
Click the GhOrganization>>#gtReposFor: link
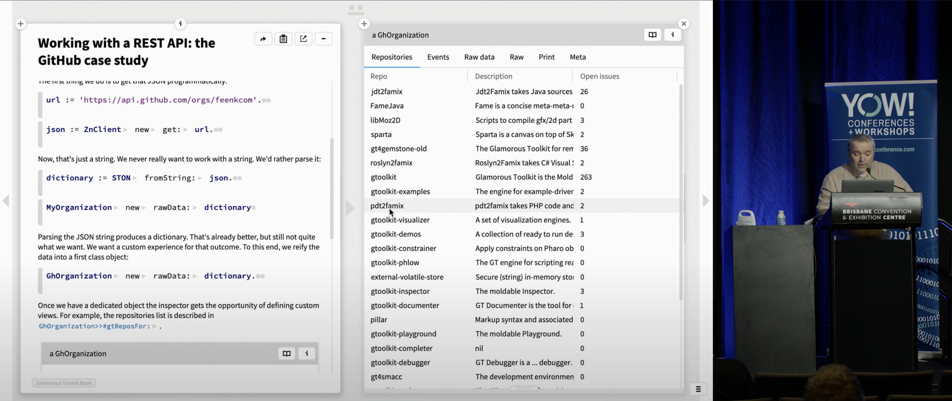[x=94, y=326]
